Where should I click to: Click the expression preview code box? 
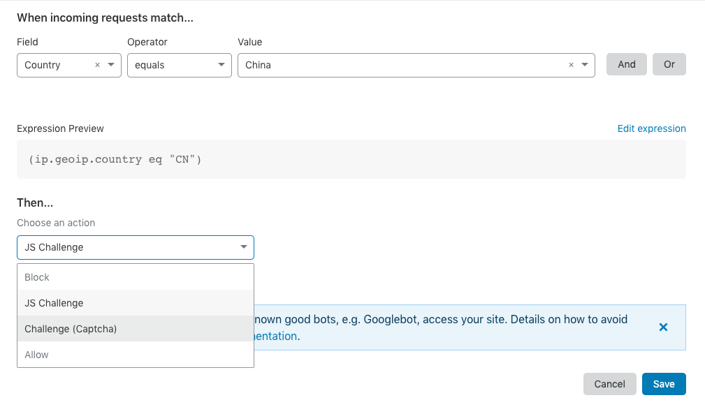click(351, 159)
